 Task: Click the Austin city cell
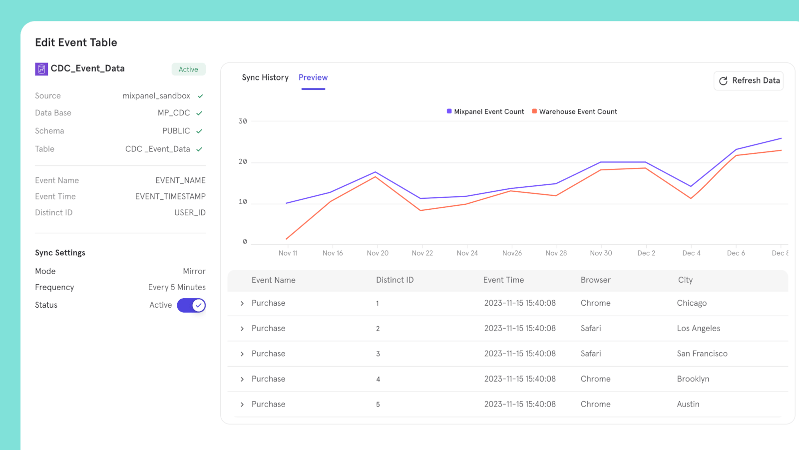[688, 404]
